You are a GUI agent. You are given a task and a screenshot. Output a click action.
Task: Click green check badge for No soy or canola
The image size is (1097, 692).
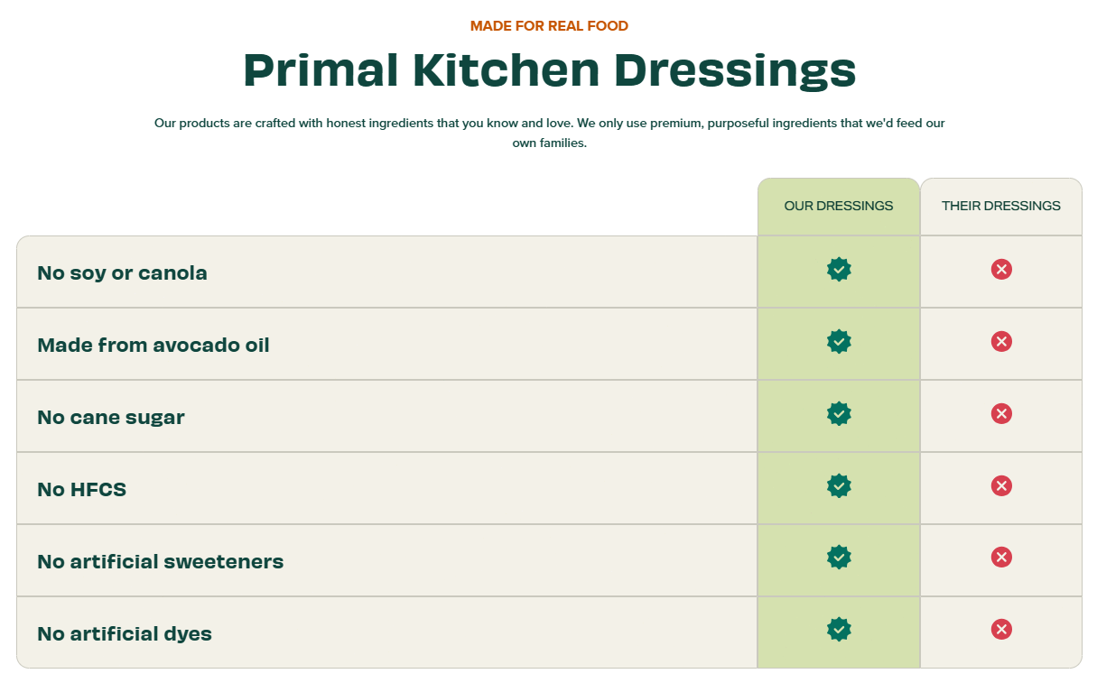839,269
